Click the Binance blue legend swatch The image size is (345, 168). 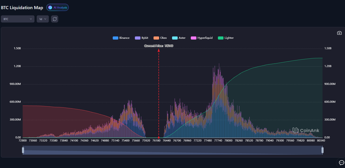[x=116, y=38]
